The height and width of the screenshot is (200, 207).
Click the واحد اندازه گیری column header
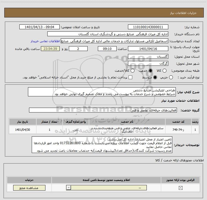tap(76, 122)
